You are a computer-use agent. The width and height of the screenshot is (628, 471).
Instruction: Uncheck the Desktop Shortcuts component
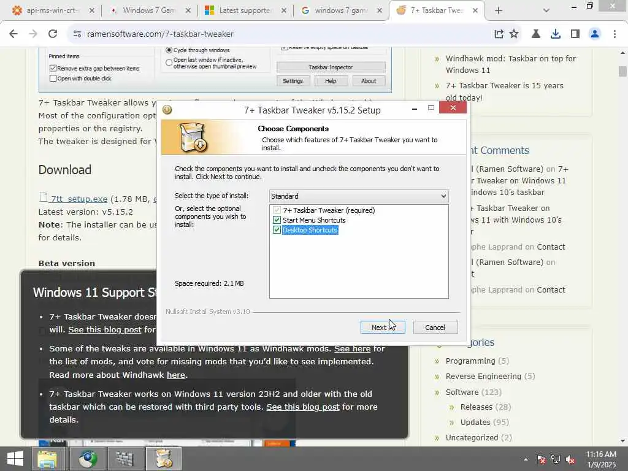[x=277, y=230]
